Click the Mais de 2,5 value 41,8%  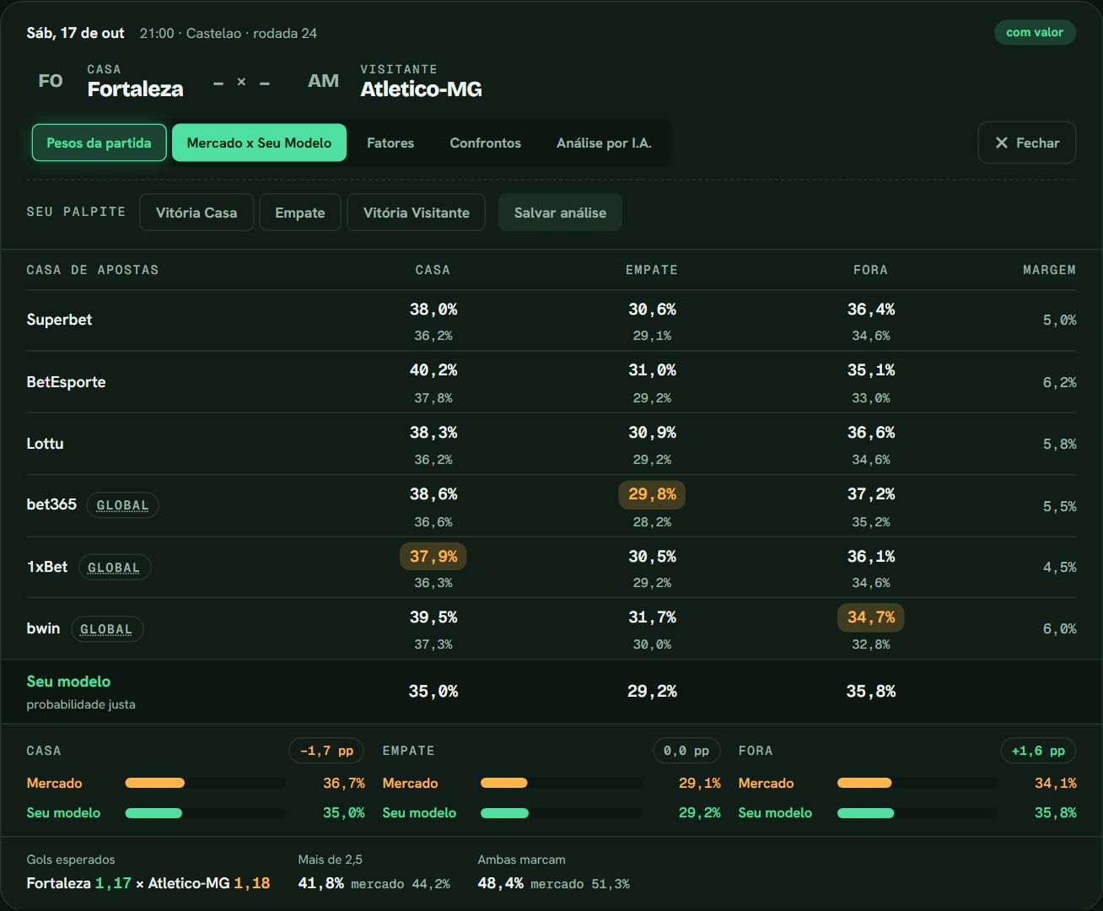321,883
